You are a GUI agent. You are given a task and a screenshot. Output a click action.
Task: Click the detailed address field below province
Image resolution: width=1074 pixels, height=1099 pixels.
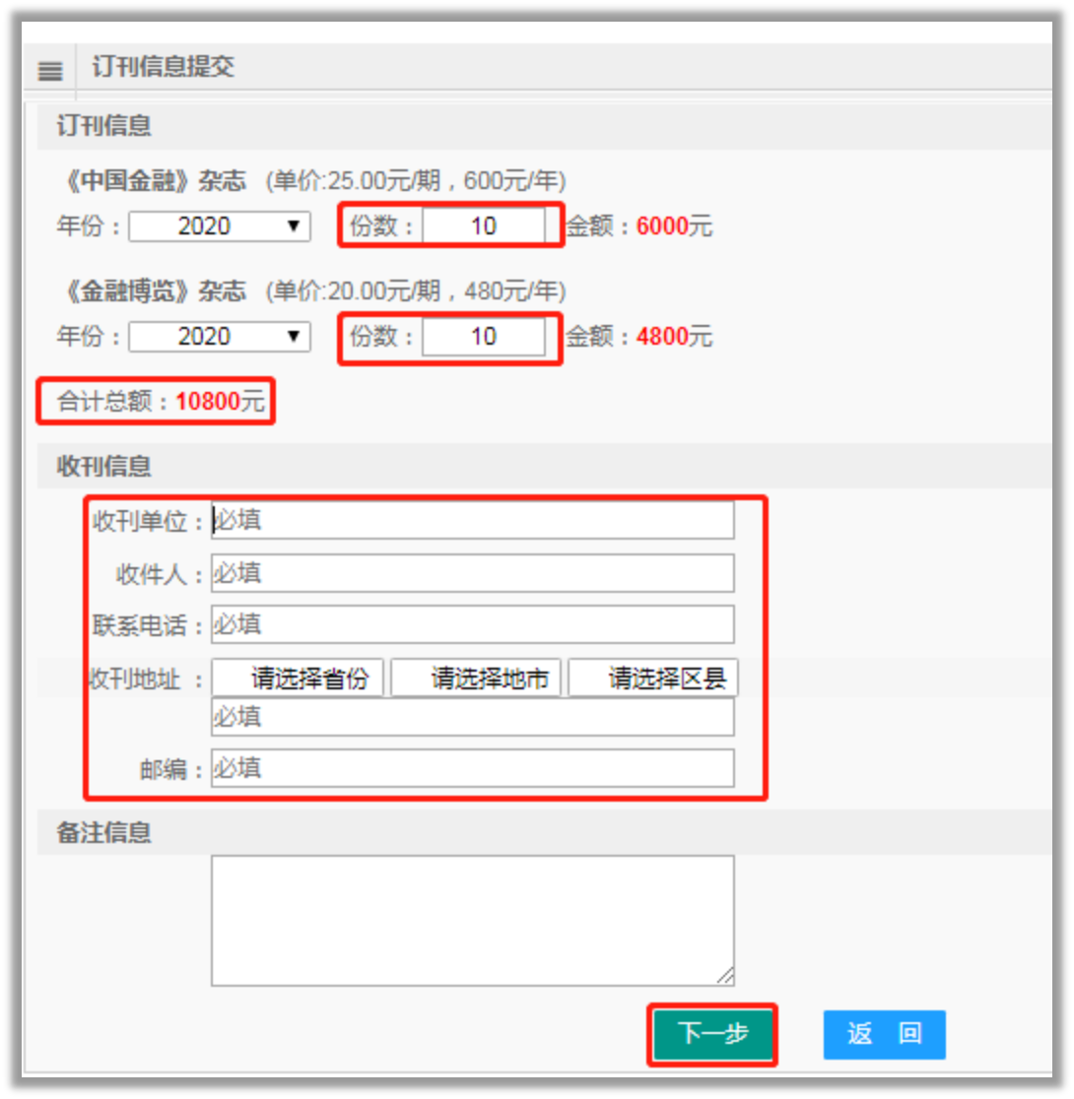click(473, 717)
